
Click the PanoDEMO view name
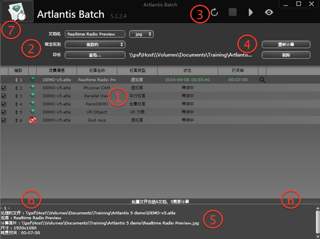click(97, 104)
